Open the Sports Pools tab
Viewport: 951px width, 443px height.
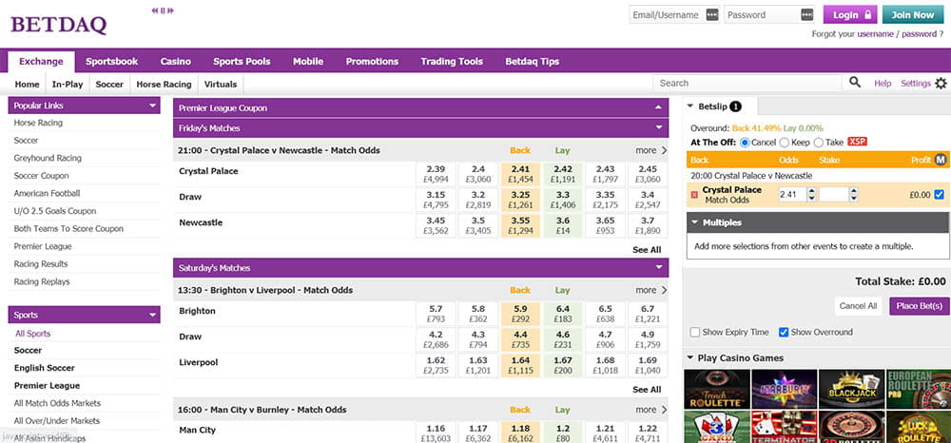click(x=242, y=61)
